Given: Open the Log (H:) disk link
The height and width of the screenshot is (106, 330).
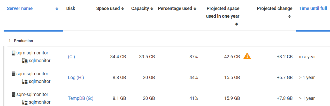Looking at the screenshot, I should 76,78.
